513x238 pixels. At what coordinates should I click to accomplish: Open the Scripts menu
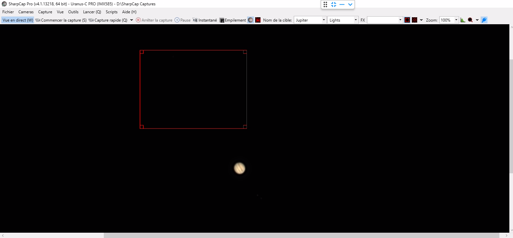point(111,12)
